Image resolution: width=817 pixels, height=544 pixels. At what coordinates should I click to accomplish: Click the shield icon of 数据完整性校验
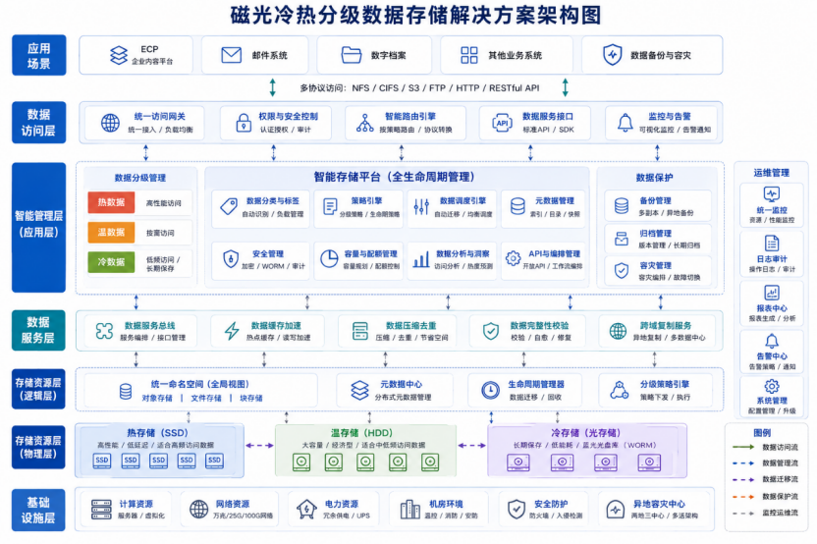[491, 331]
